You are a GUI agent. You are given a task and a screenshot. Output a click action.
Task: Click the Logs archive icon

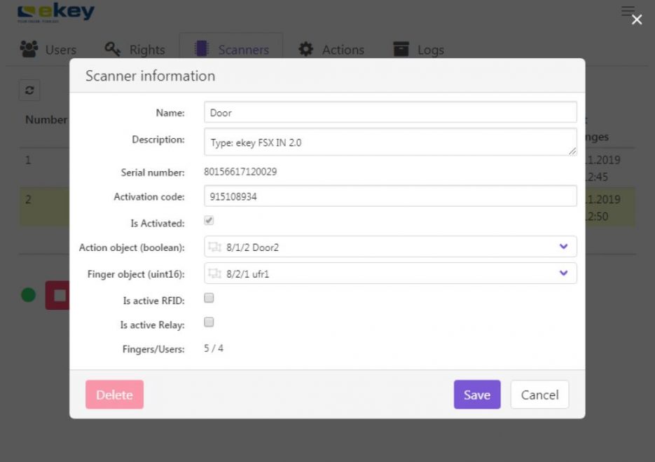click(401, 49)
